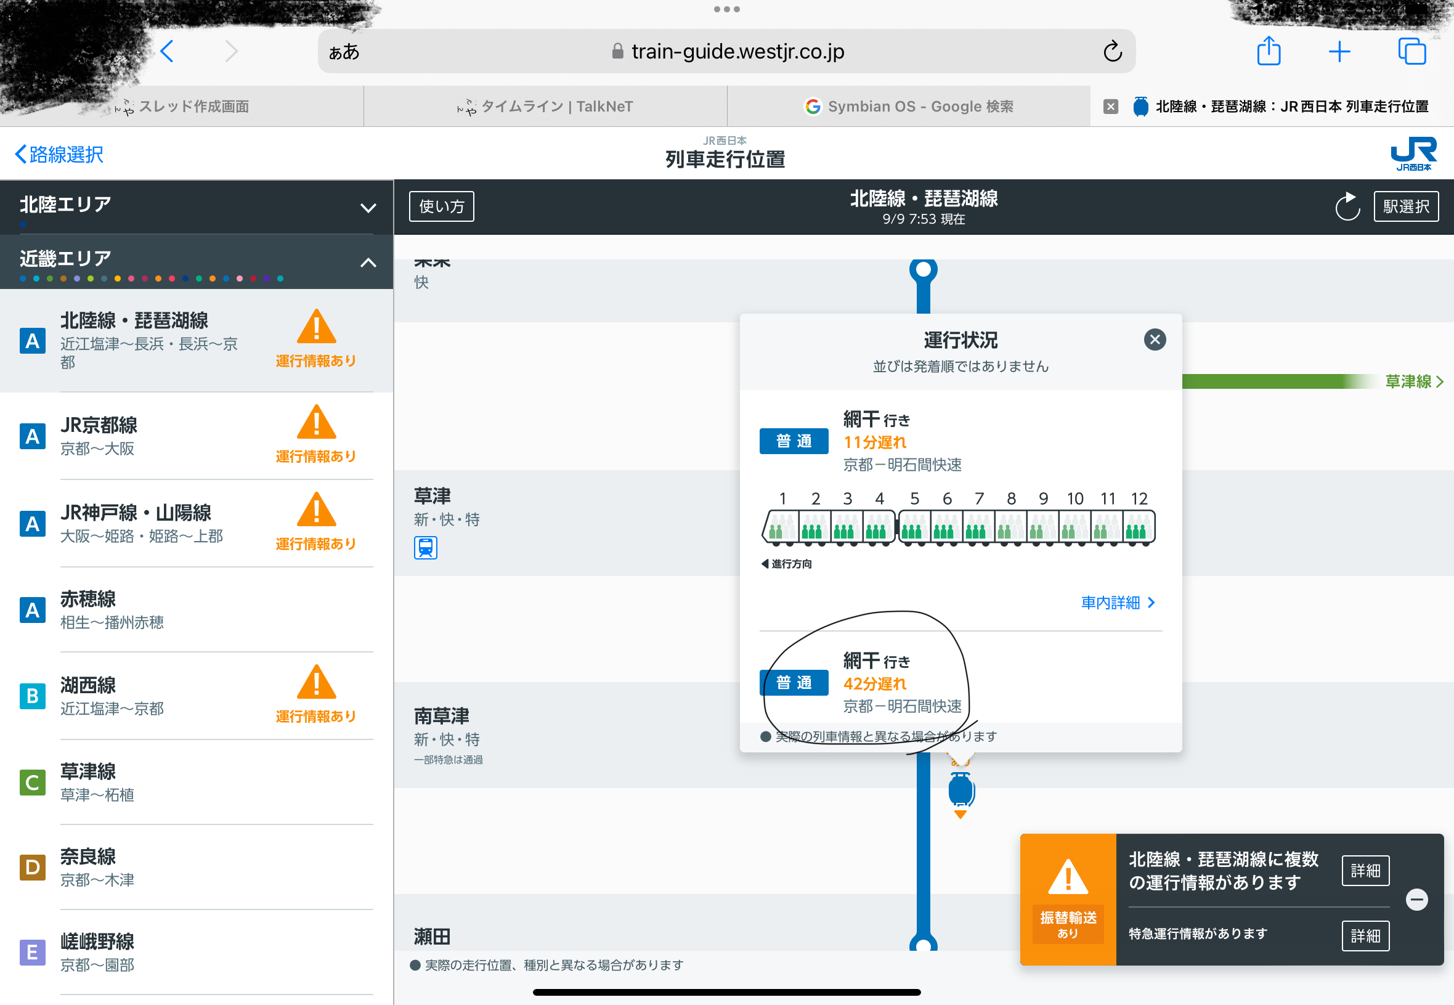Click 普通 badge of 11分遅れ train

(x=794, y=441)
